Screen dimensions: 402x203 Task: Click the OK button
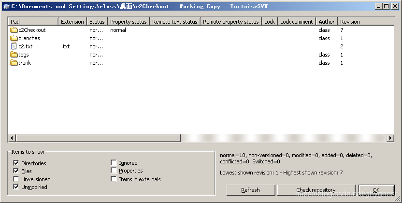(376, 190)
